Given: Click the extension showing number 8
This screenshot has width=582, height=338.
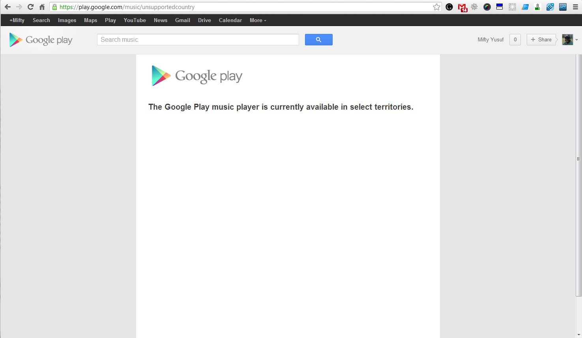Looking at the screenshot, I should coord(537,7).
